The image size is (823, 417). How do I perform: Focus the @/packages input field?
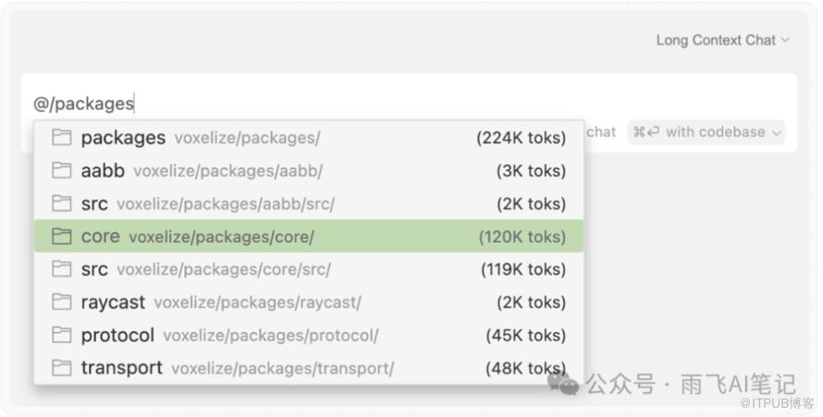tap(409, 104)
